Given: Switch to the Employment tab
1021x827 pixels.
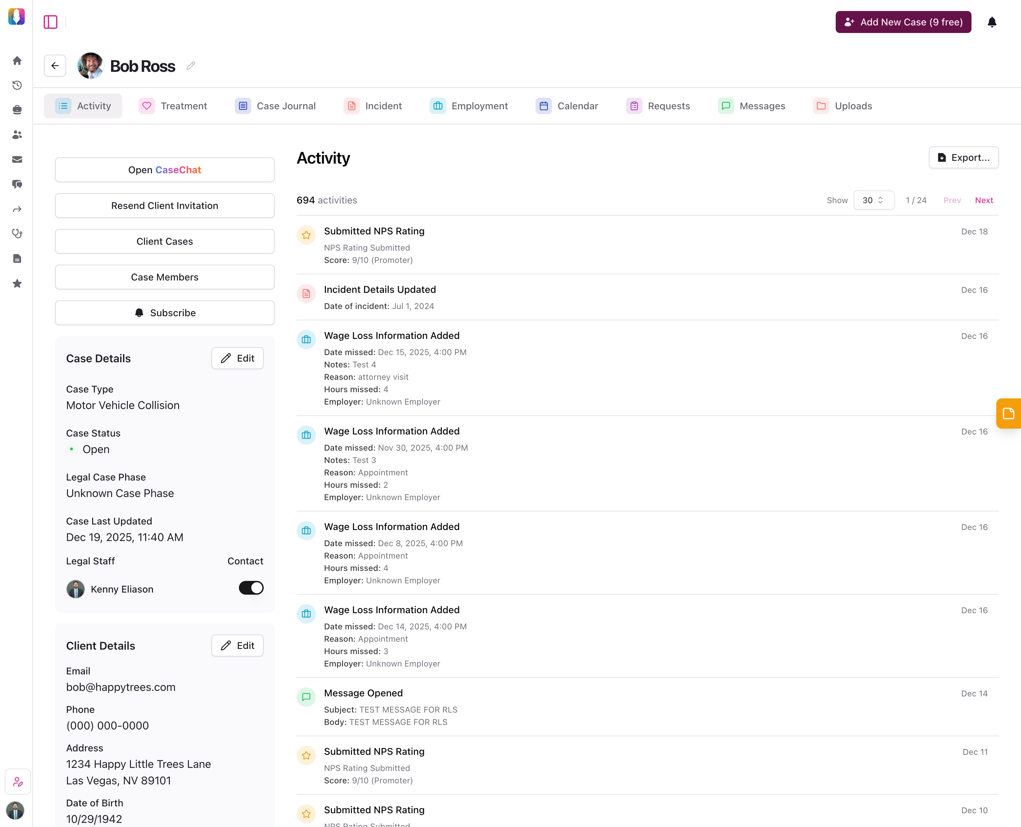Looking at the screenshot, I should pyautogui.click(x=469, y=106).
